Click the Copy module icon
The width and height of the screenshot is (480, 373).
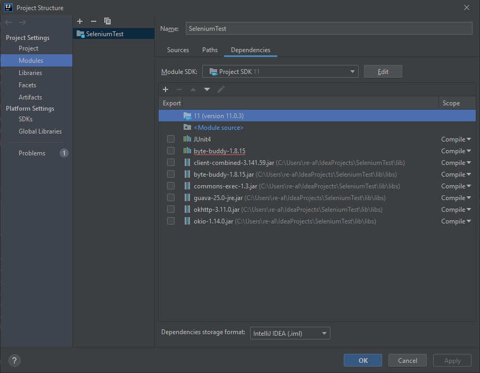[x=107, y=21]
